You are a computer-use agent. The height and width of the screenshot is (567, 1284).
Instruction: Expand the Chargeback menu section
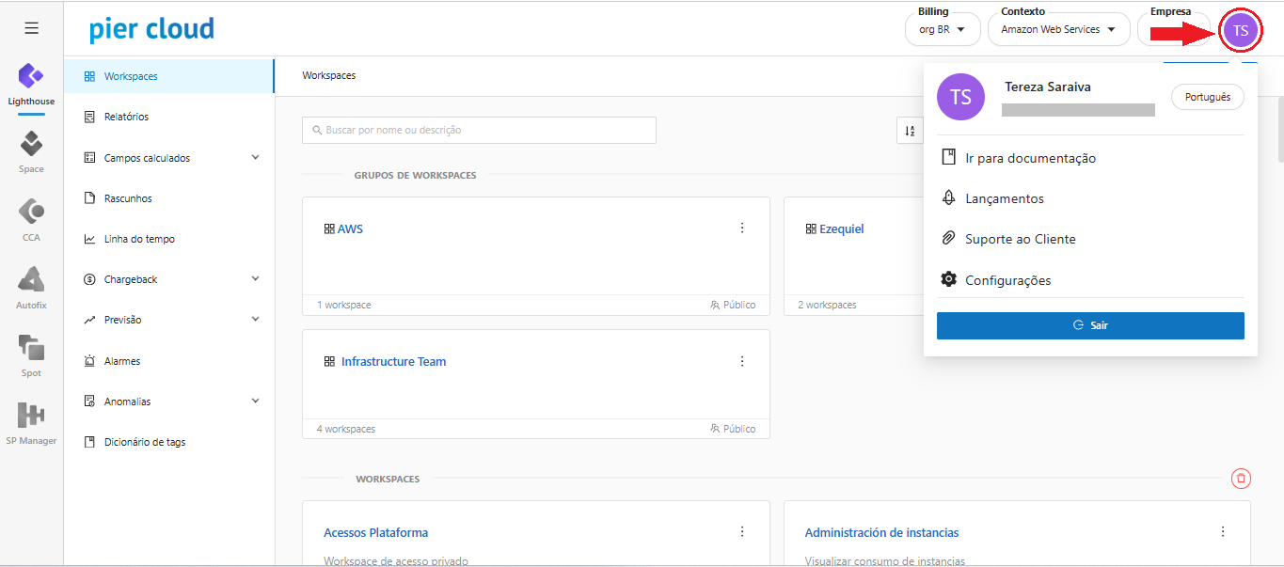click(255, 279)
